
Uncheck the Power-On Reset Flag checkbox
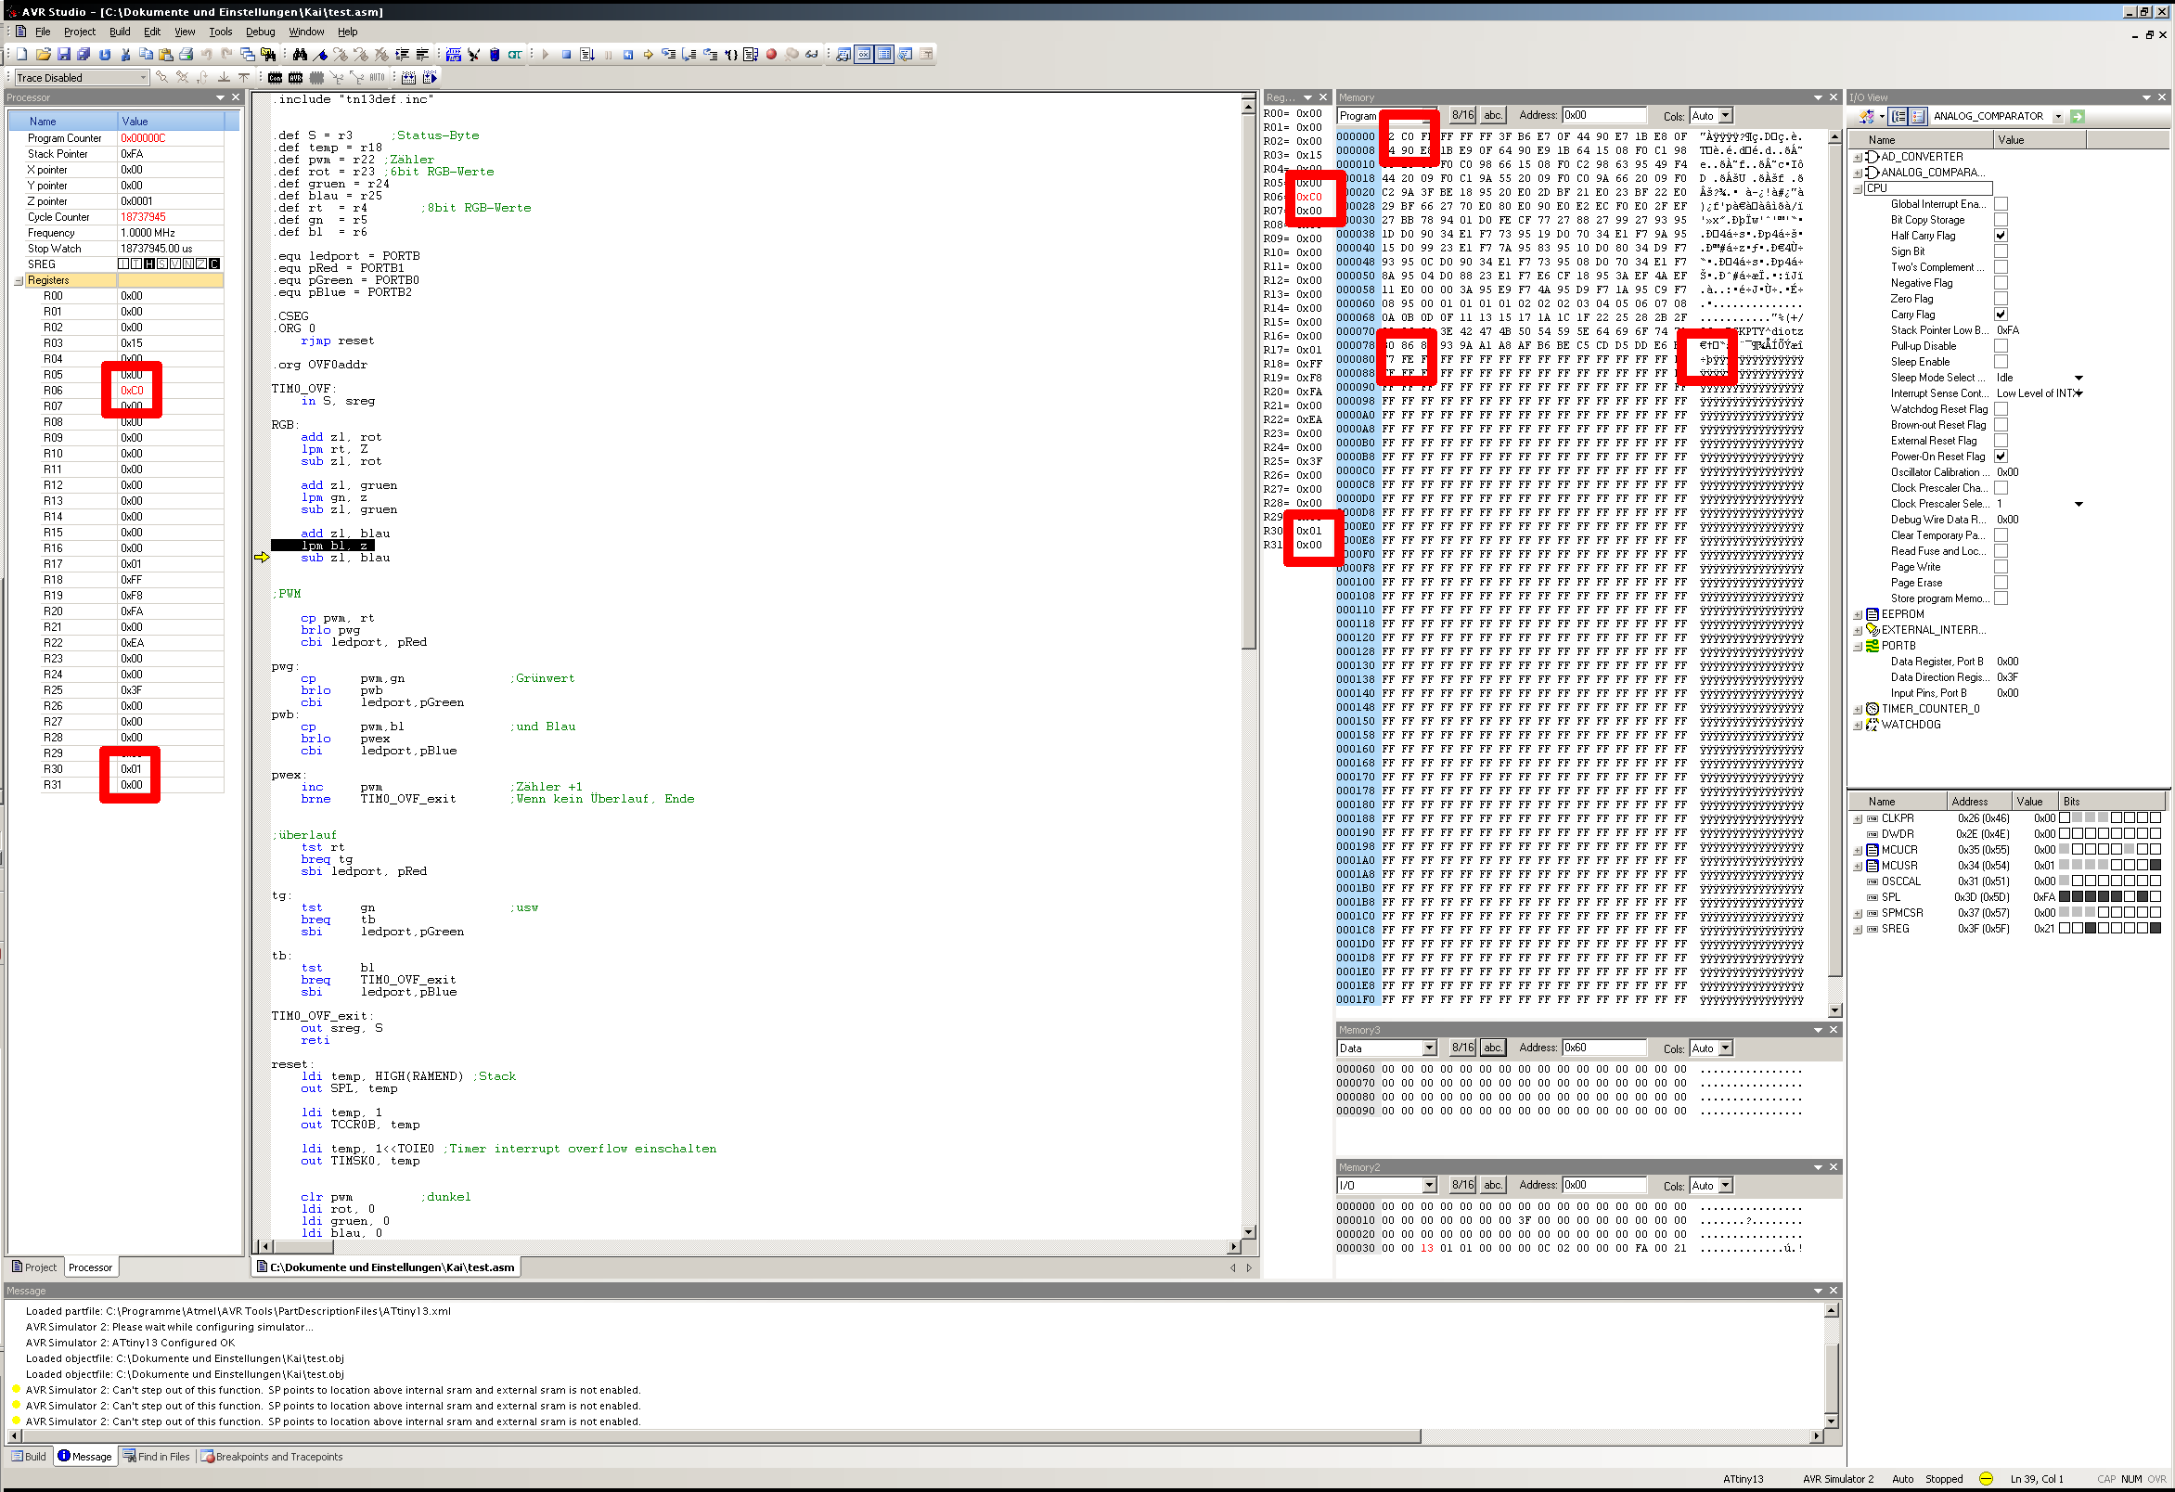2001,457
